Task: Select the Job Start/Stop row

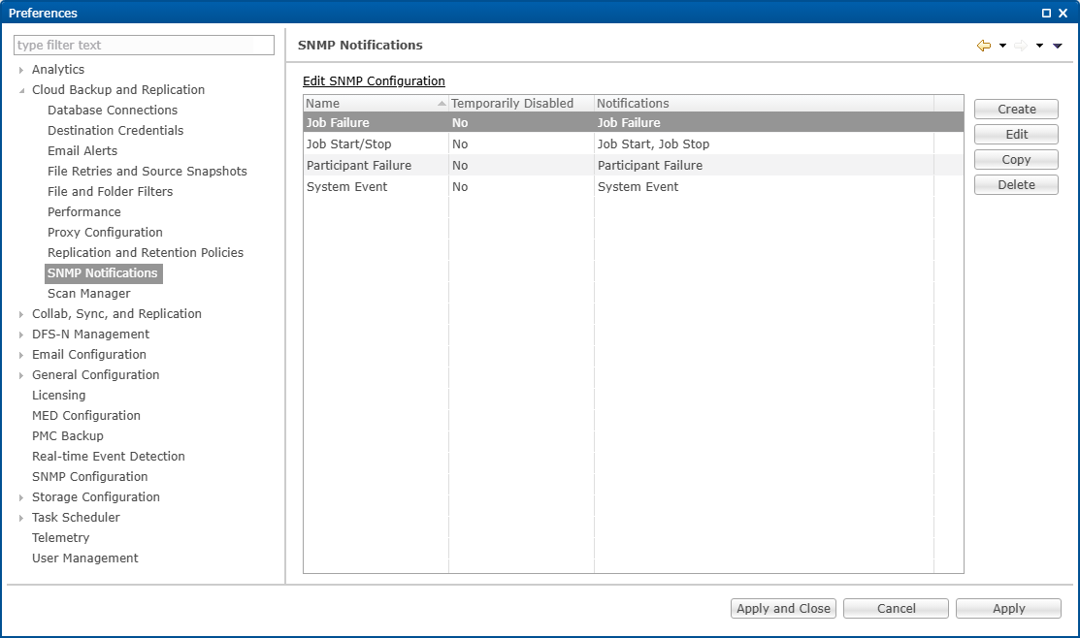Action: coord(633,144)
